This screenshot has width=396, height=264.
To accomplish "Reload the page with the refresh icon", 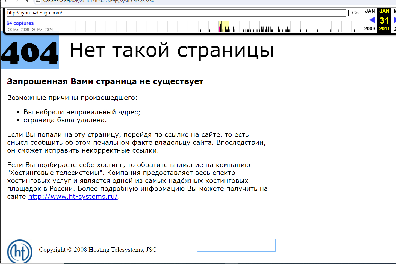I will coord(26,1).
